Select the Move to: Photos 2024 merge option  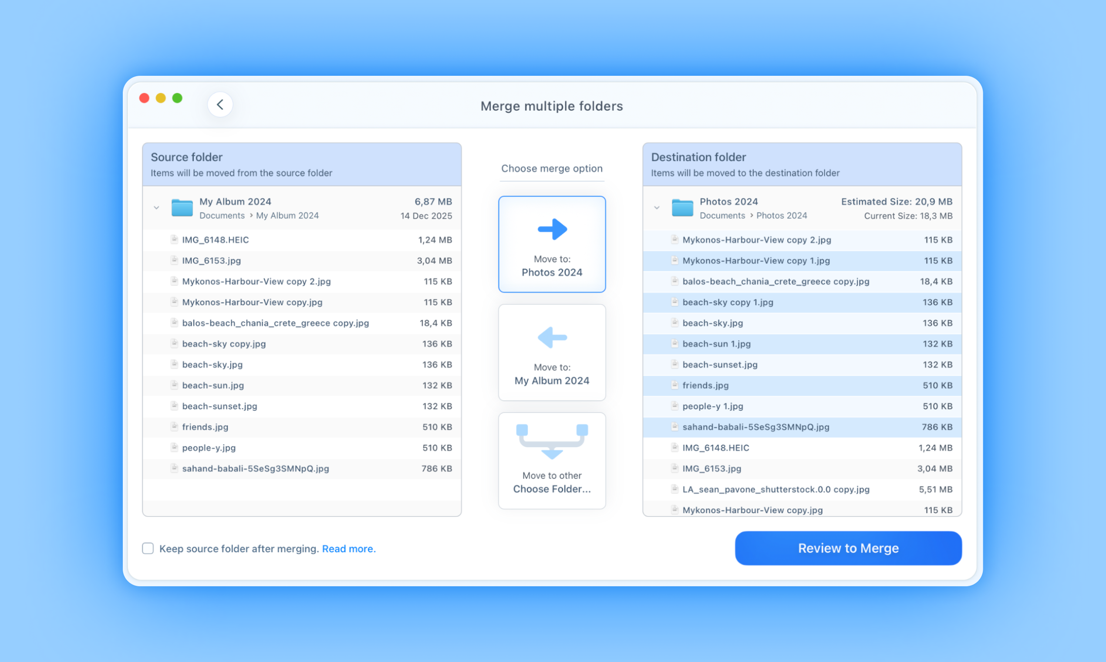coord(552,244)
